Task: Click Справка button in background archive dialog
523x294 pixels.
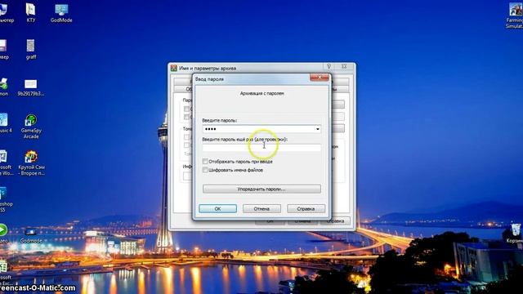Action: 335,220
